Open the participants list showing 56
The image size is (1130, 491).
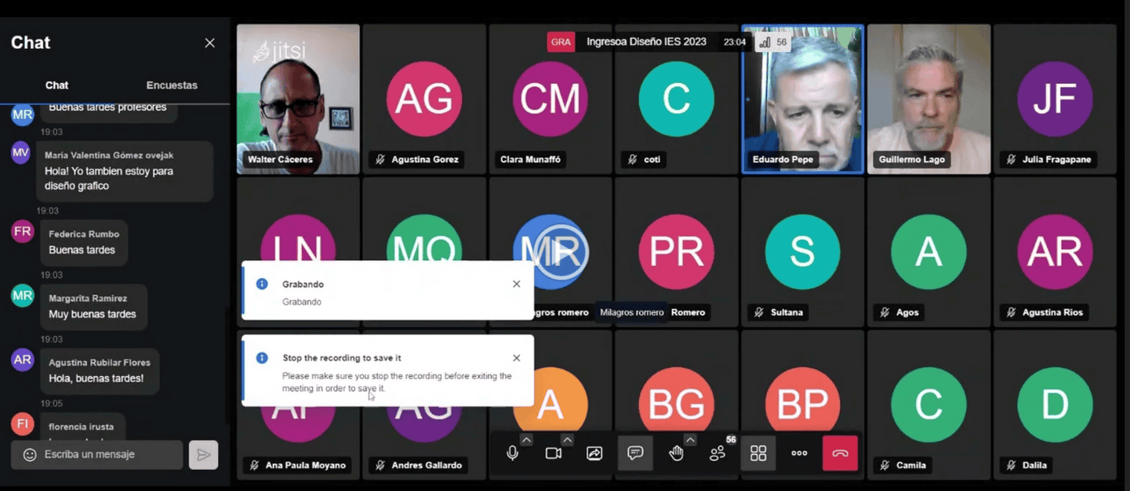(x=718, y=453)
